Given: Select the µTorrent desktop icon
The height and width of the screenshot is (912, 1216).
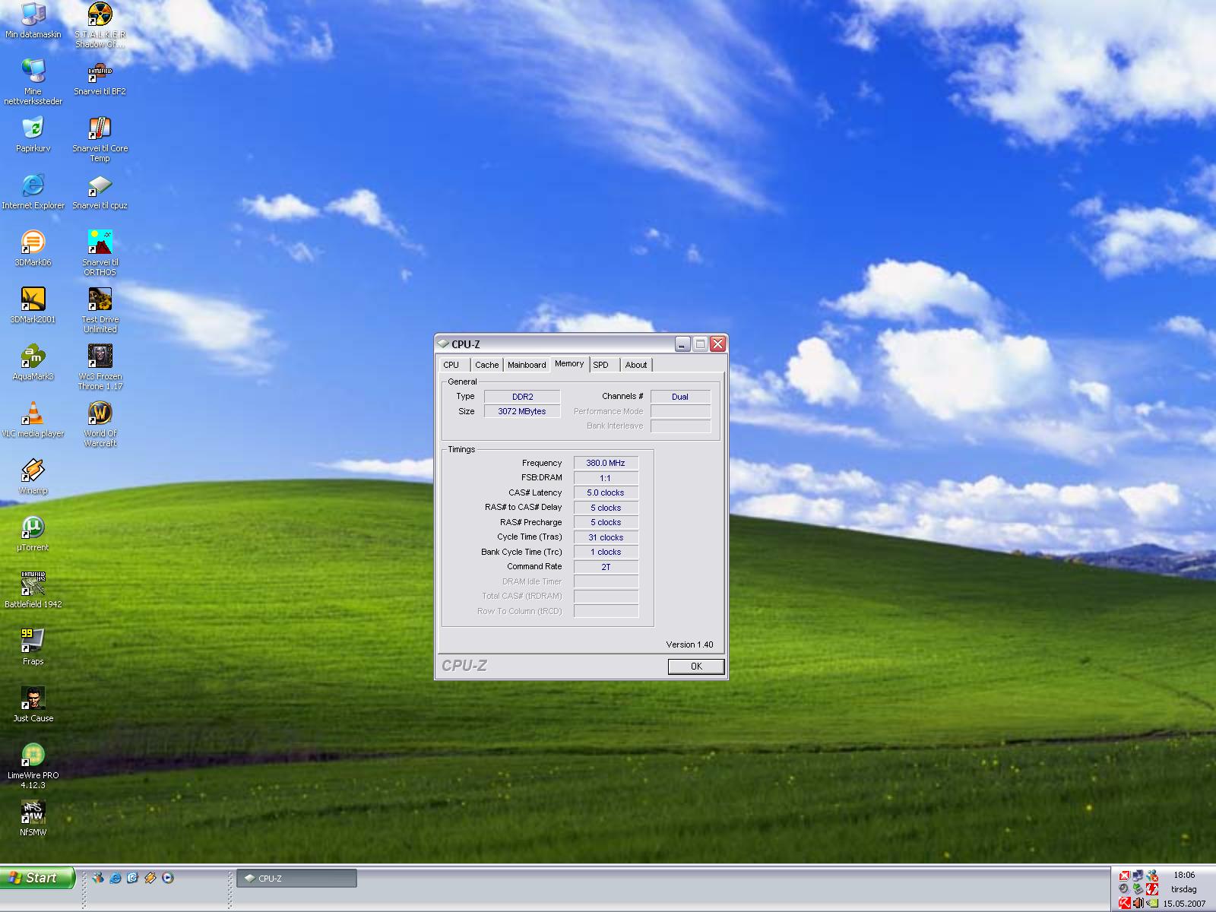Looking at the screenshot, I should (33, 534).
